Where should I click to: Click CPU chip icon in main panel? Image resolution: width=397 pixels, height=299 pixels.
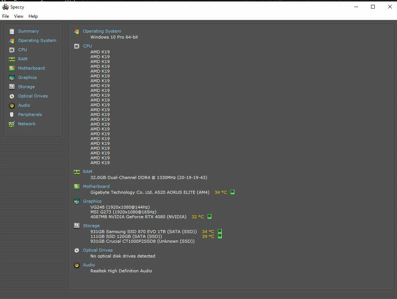tap(77, 46)
